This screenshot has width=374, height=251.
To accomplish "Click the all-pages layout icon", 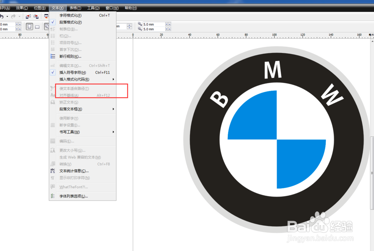I will click(46, 27).
